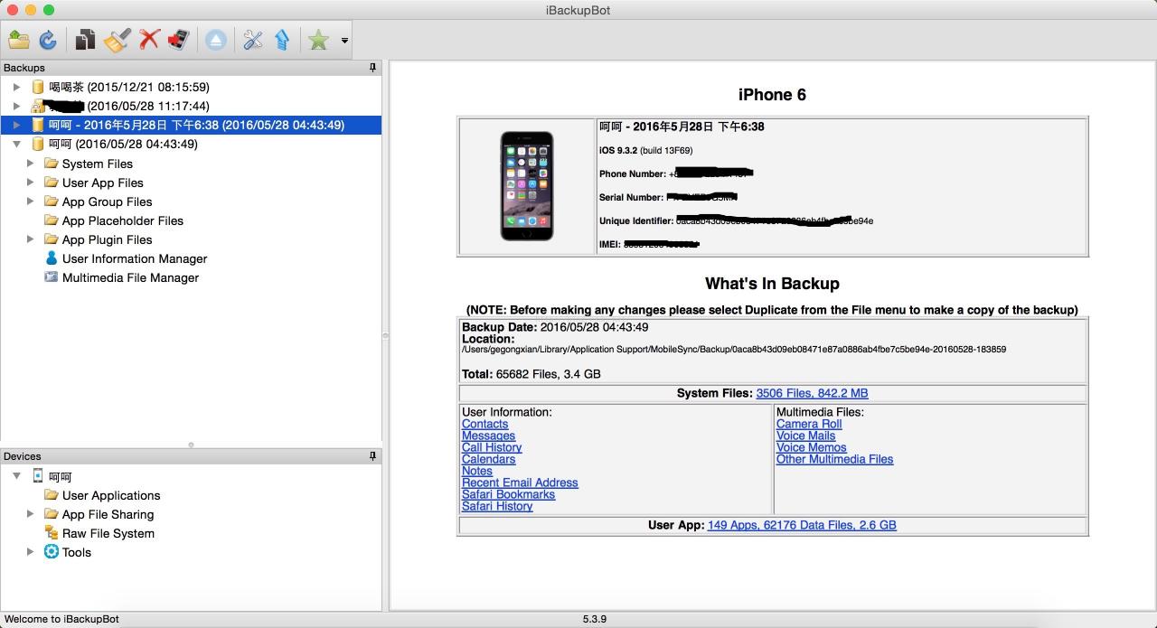Click the blue refresh arrow icon
1157x628 pixels.
click(x=48, y=40)
